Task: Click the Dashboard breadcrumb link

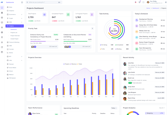Action: [x=155, y=8]
